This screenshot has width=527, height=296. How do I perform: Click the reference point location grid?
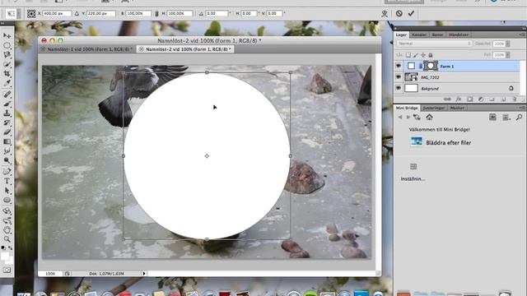tap(31, 13)
